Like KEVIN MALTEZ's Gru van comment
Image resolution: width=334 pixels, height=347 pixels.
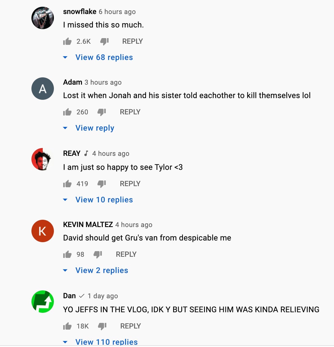(x=67, y=254)
